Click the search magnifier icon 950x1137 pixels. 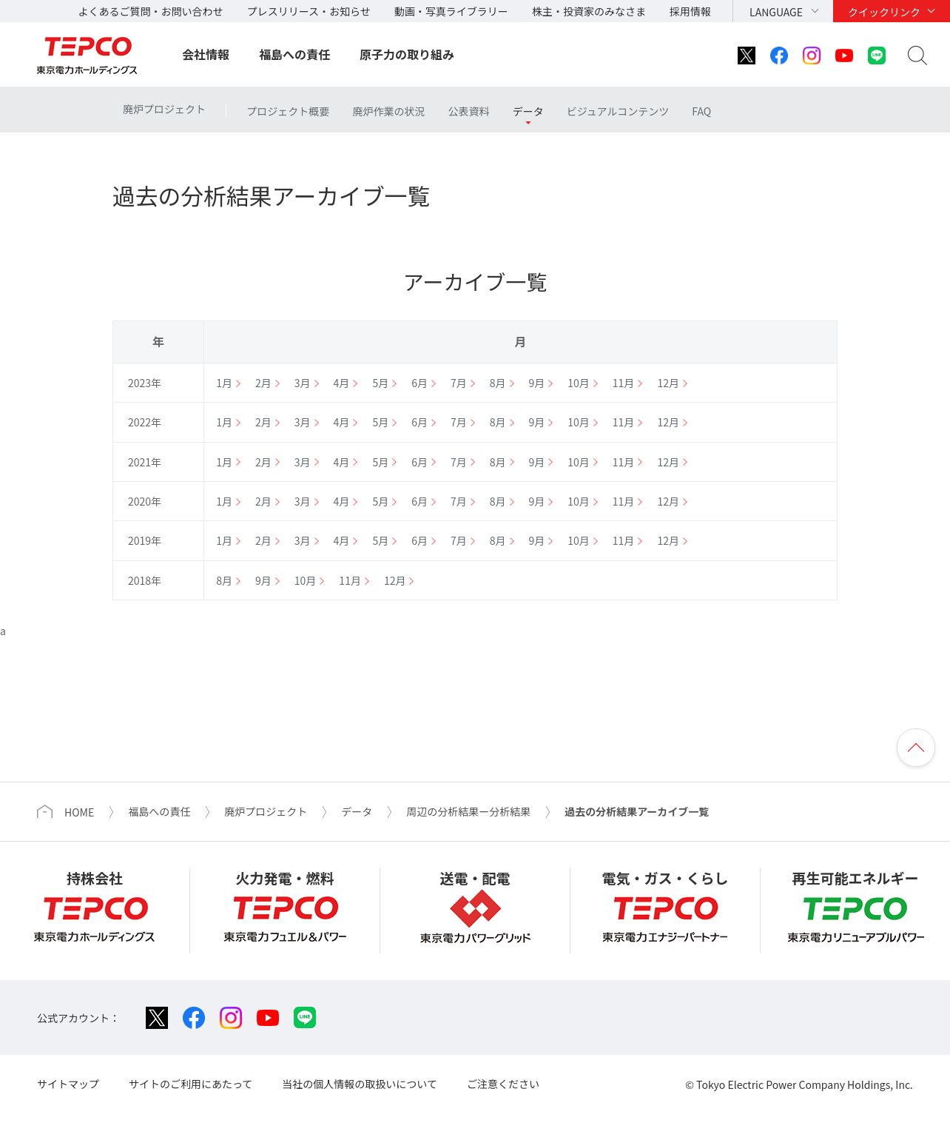tap(917, 56)
